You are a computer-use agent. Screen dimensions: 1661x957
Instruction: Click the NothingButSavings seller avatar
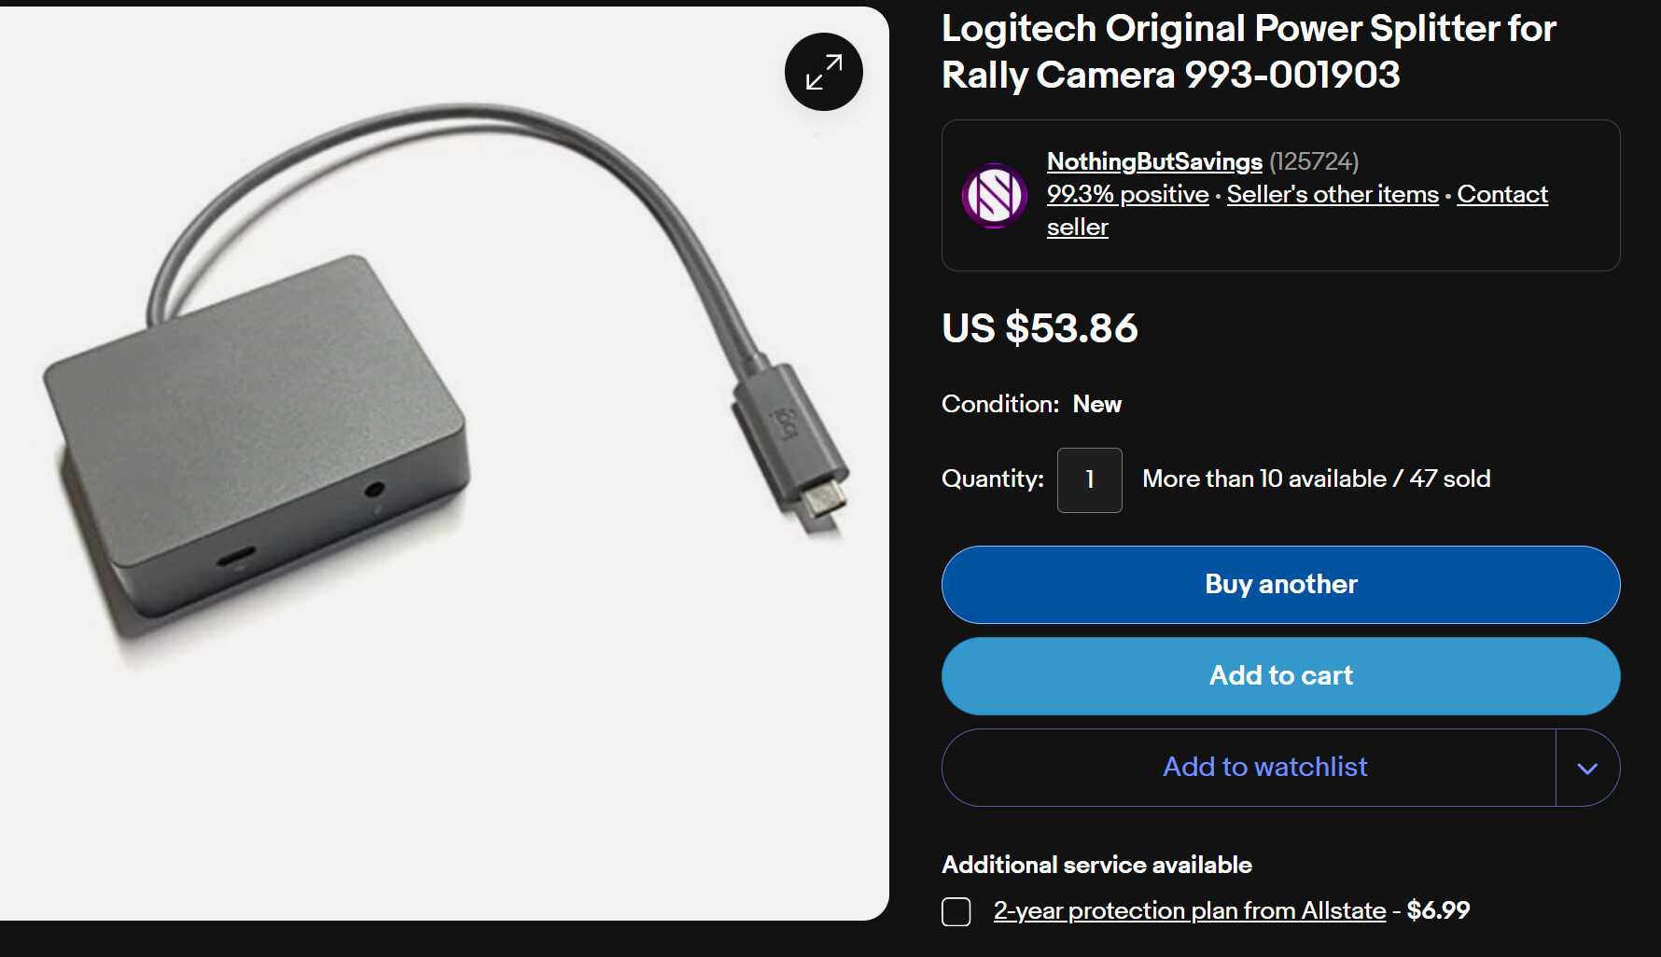995,195
